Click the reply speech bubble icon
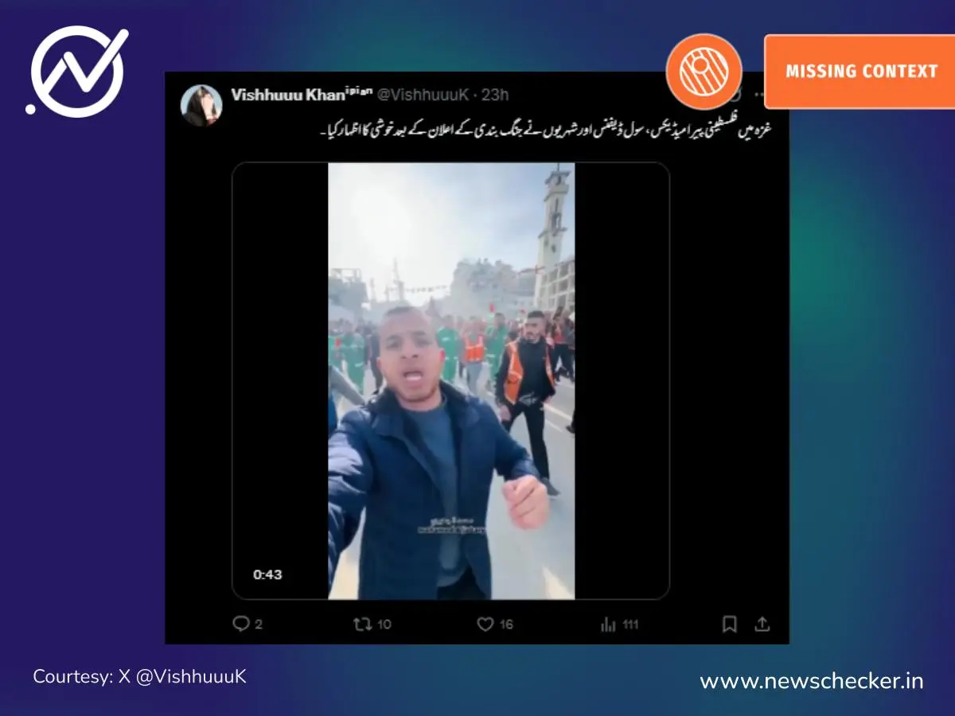Image resolution: width=955 pixels, height=716 pixels. 240,625
